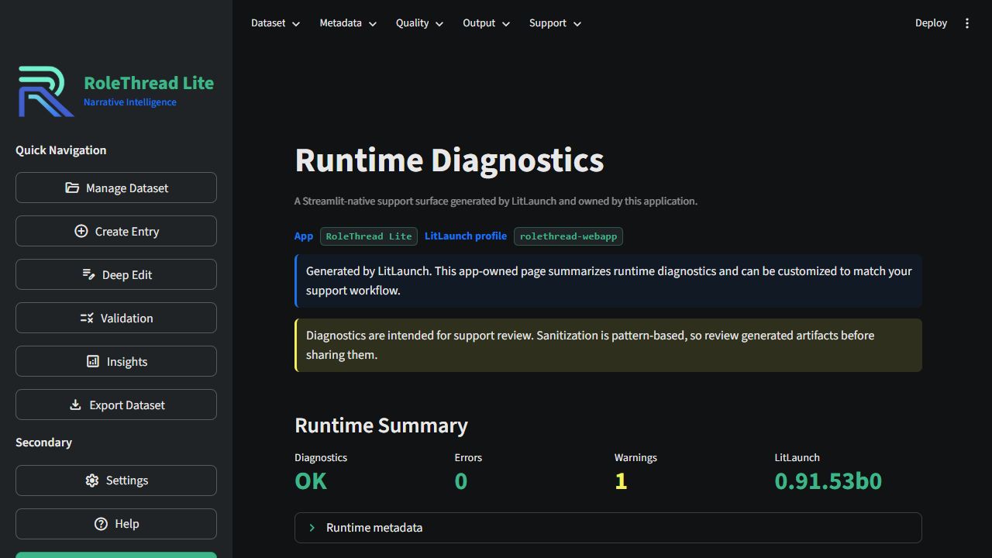Open Settings from secondary navigation
Viewport: 992px width, 558px height.
point(116,480)
